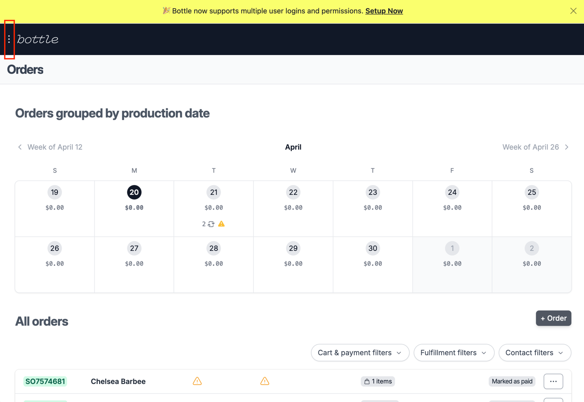Click the Setup Now link

pyautogui.click(x=384, y=11)
